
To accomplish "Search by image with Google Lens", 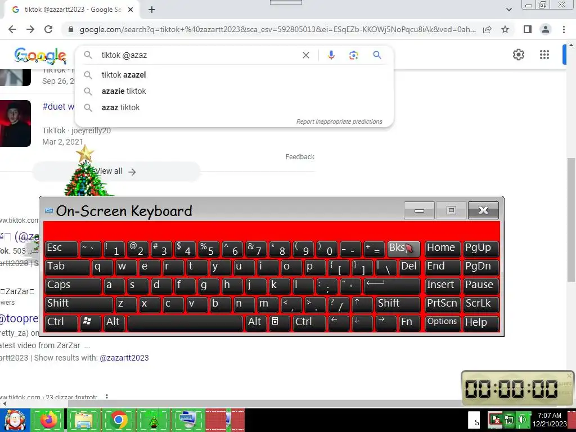I will pos(353,55).
